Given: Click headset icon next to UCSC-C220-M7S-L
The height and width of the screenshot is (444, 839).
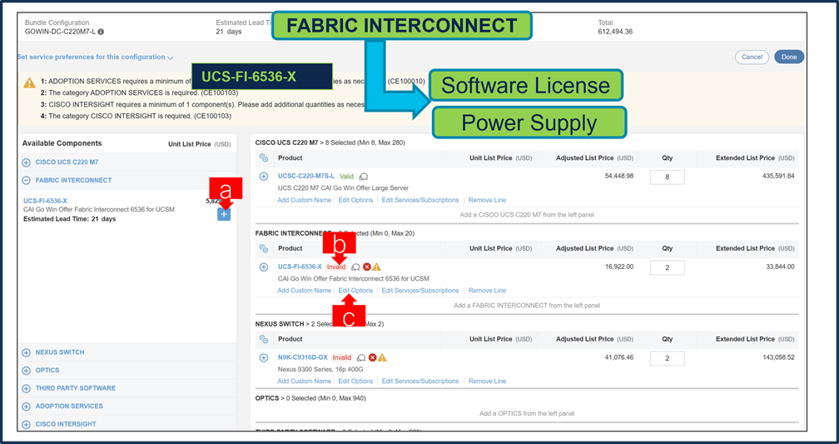Looking at the screenshot, I should tap(364, 177).
